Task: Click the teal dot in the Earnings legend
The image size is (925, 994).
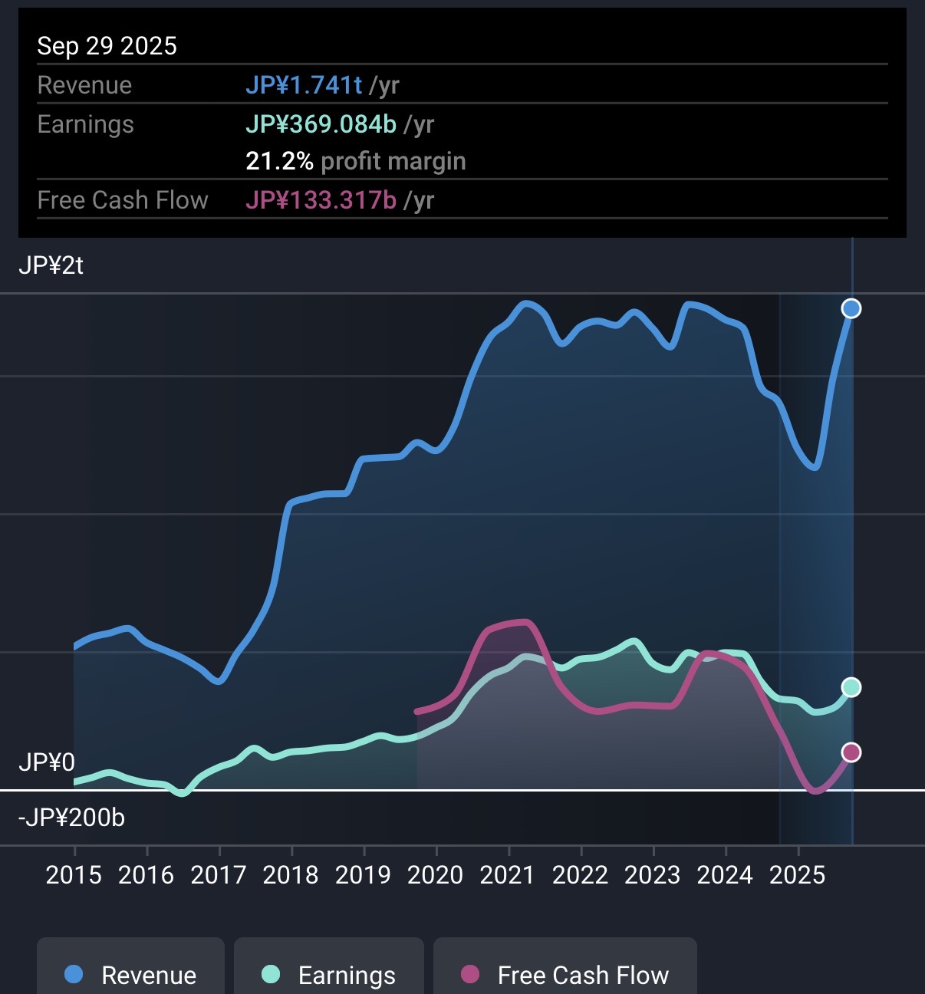Action: click(x=271, y=974)
